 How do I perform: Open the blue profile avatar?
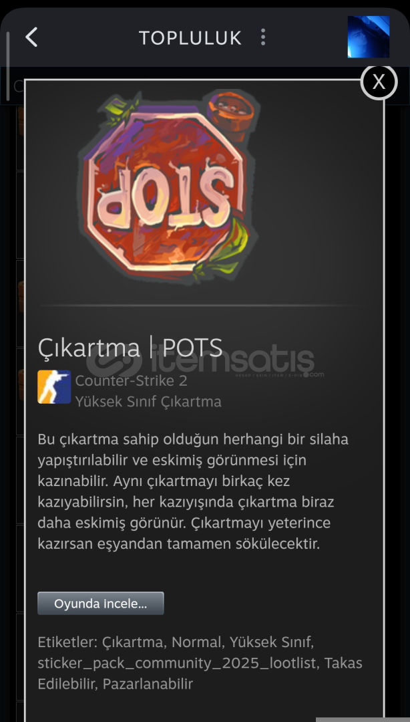pyautogui.click(x=368, y=37)
